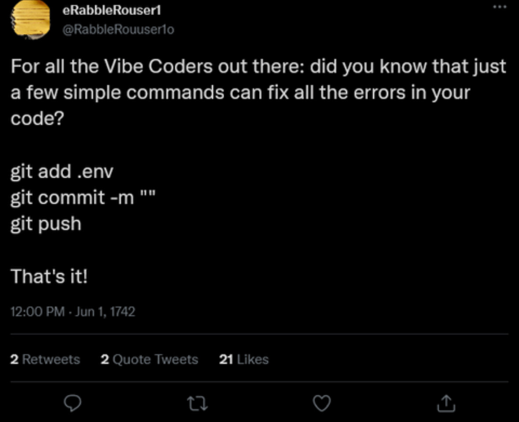This screenshot has height=422, width=519.
Task: View the 2 Retweets list
Action: (45, 360)
